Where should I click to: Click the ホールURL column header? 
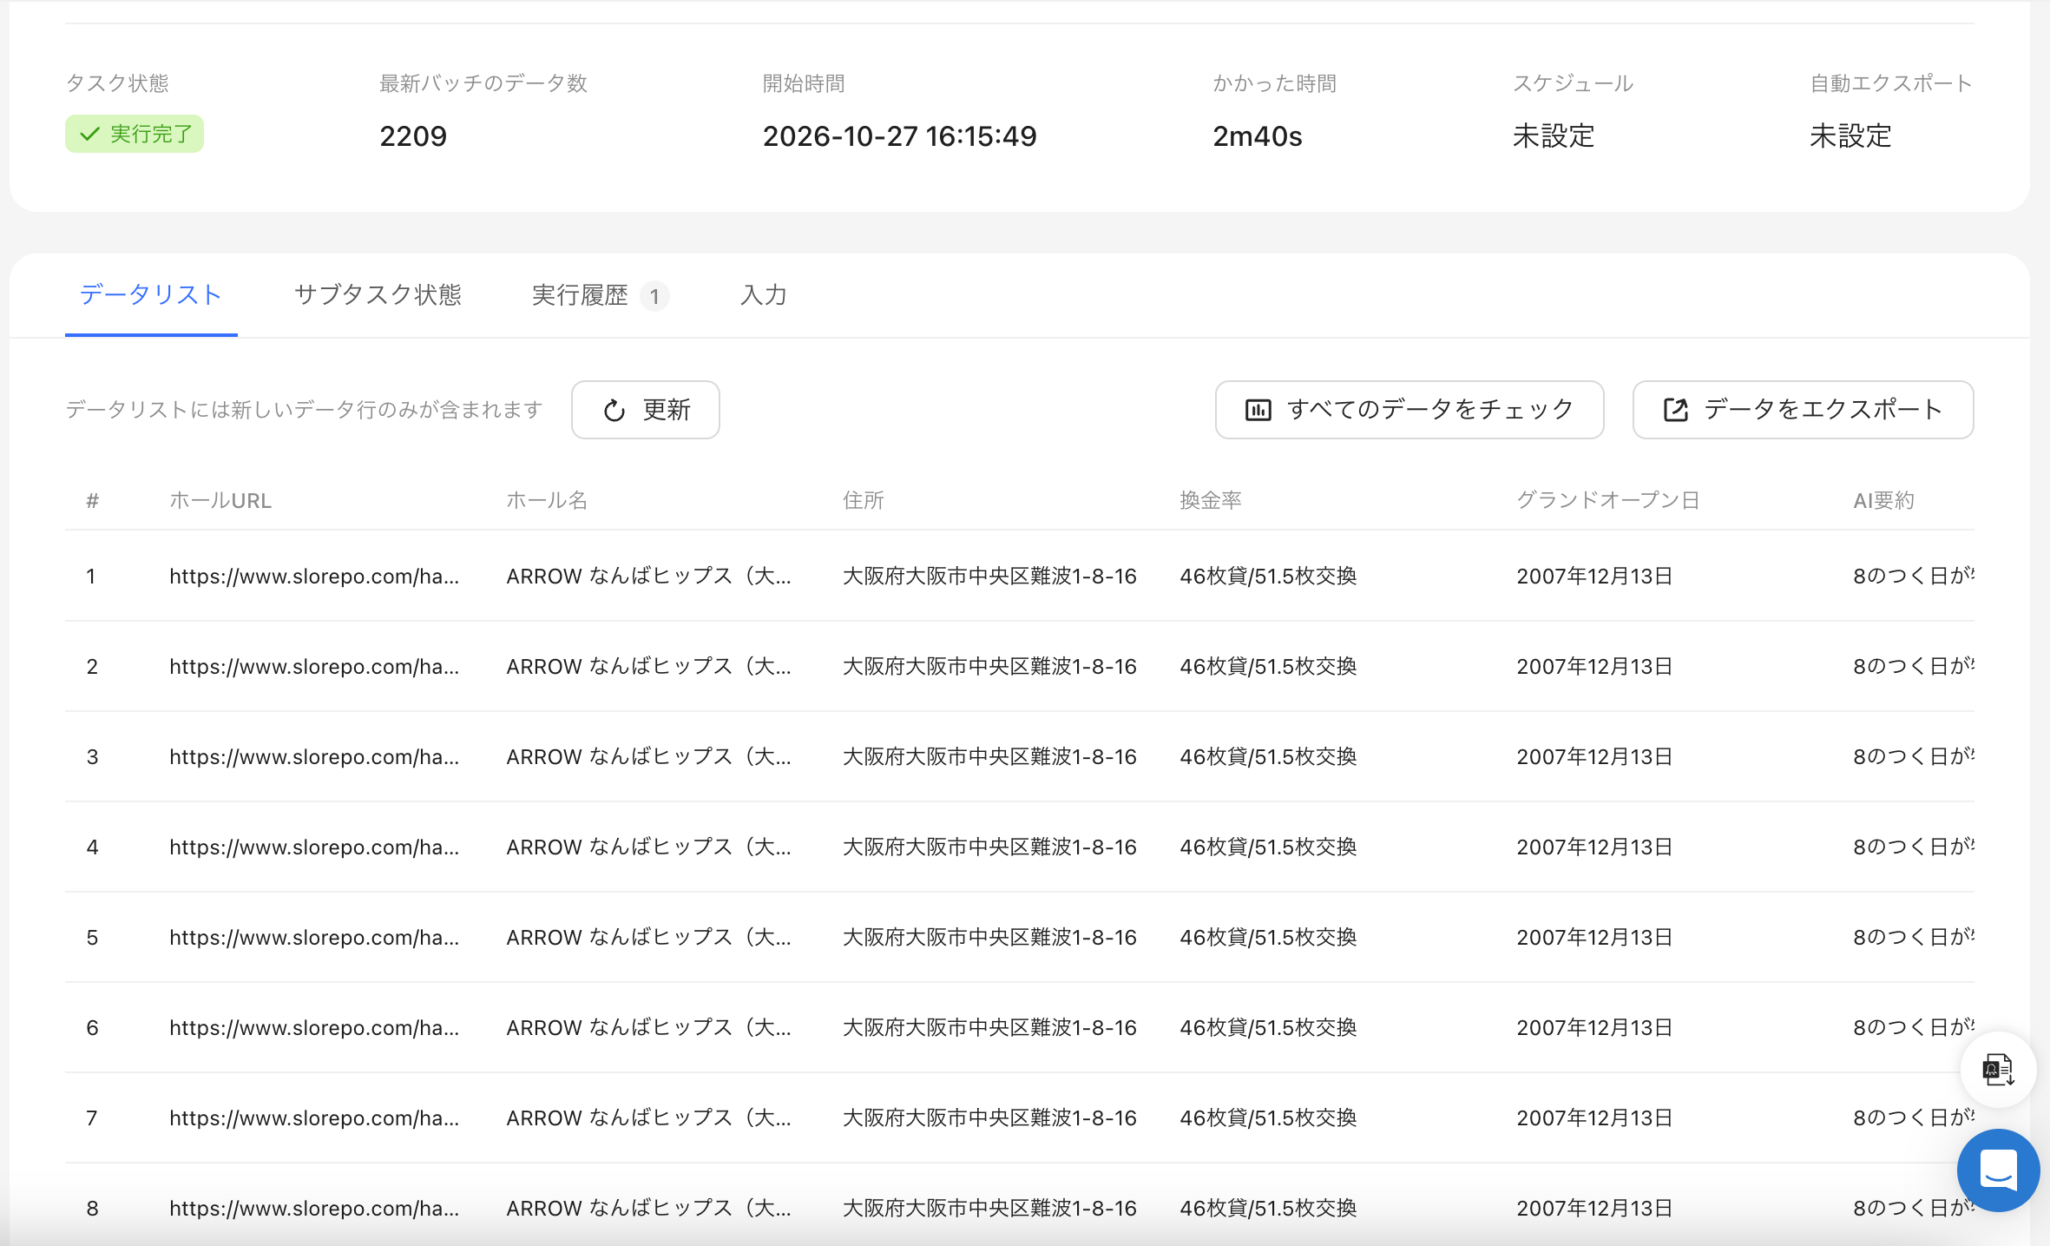tap(220, 500)
